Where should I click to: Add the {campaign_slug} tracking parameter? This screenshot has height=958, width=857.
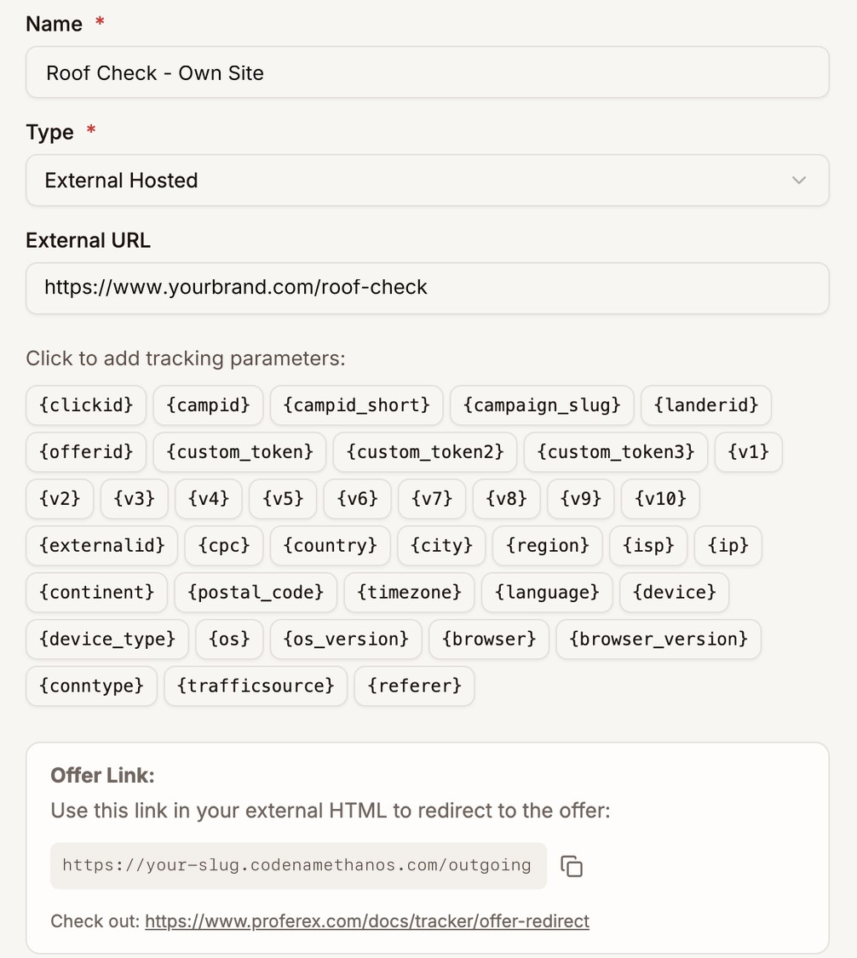[542, 405]
